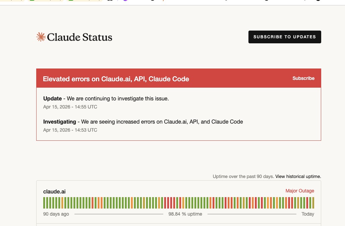Select the '98.84 % uptime' value
This screenshot has width=345, height=226.
coord(185,214)
